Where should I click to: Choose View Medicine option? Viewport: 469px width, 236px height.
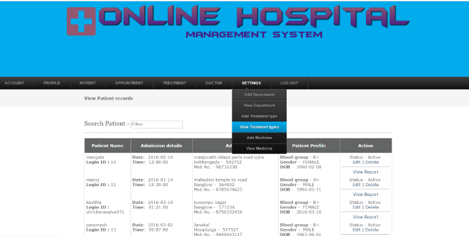[x=259, y=148]
